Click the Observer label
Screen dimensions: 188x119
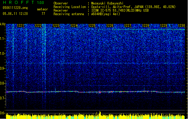click(61, 3)
